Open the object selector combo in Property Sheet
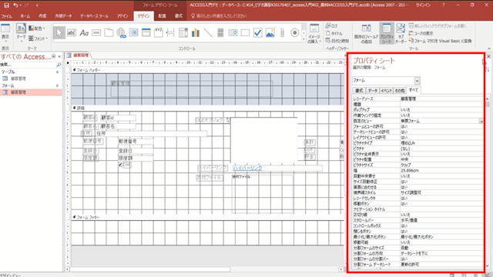The image size is (493, 277). (x=417, y=81)
